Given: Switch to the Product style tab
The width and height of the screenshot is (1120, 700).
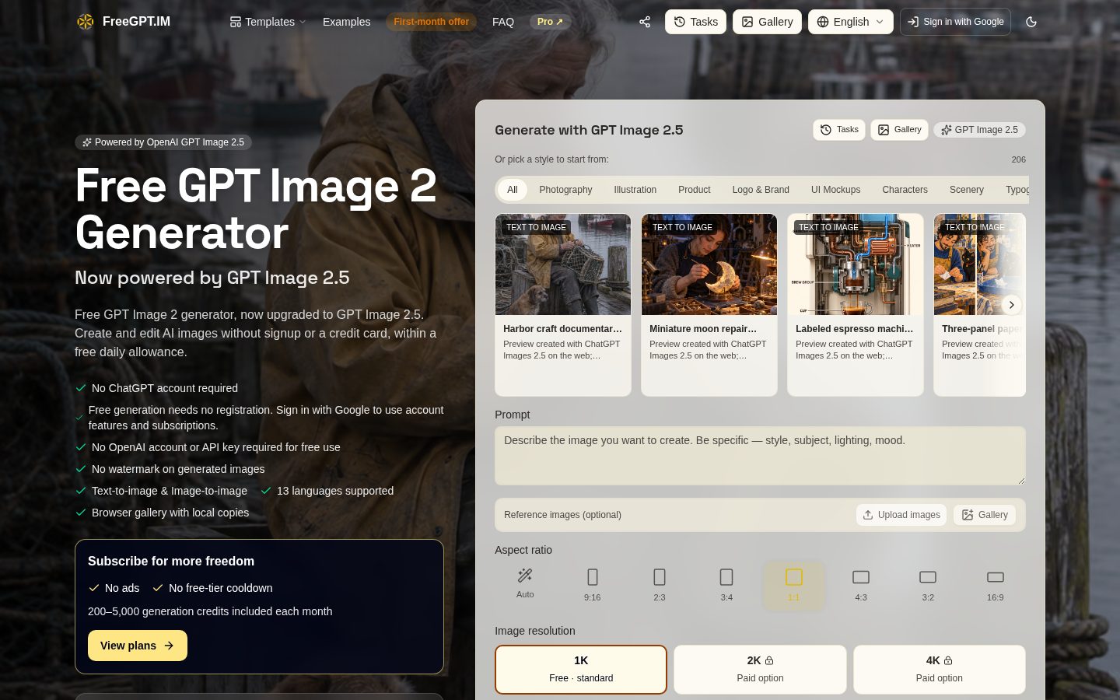Looking at the screenshot, I should [x=694, y=190].
